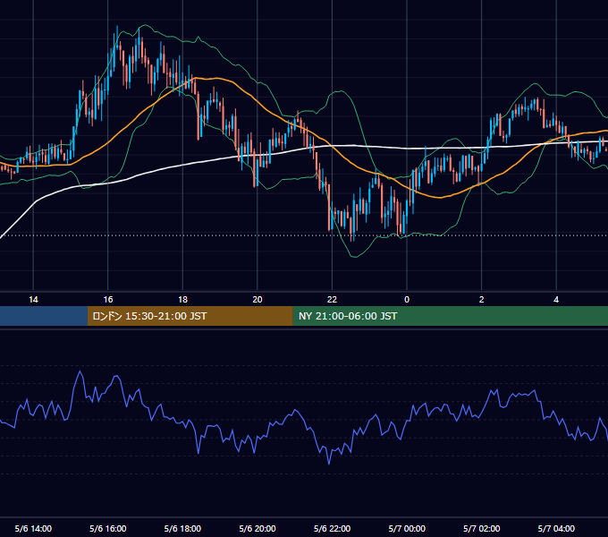The width and height of the screenshot is (608, 537).
Task: Click the 14 hour label on price chart axis
Action: (33, 300)
